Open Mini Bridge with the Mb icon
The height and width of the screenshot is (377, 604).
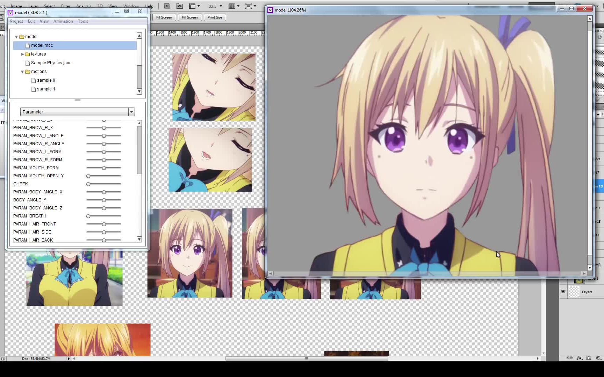[x=179, y=6]
